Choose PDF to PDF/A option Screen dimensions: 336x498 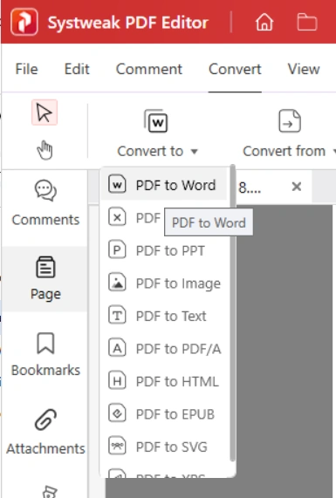coord(164,349)
